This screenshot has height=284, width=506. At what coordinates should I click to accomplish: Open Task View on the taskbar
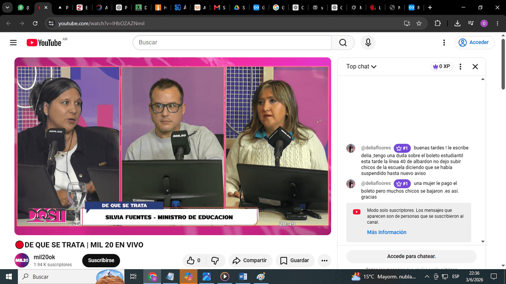133,277
